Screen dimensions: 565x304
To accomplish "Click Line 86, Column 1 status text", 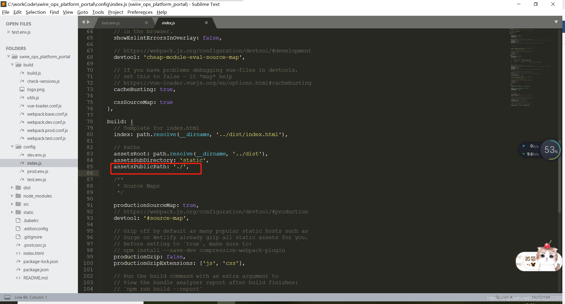I will point(31,297).
